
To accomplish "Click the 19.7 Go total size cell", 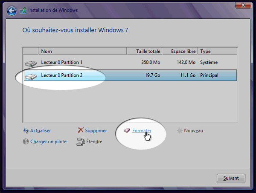I will click(152, 75).
